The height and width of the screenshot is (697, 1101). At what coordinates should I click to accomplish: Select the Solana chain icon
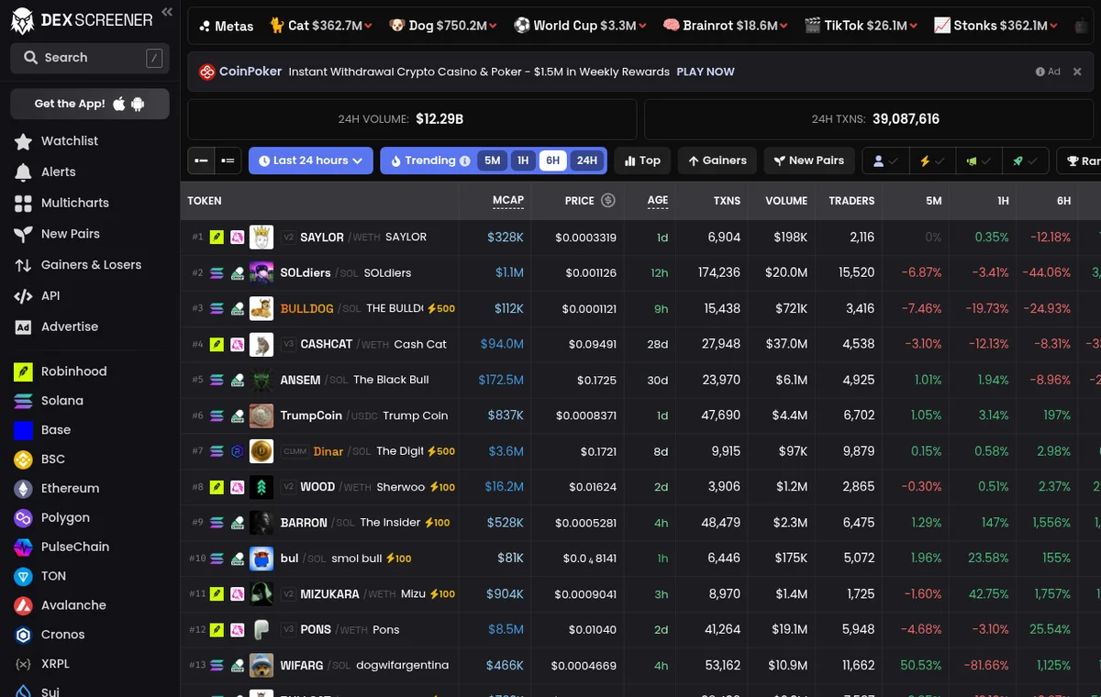click(24, 401)
